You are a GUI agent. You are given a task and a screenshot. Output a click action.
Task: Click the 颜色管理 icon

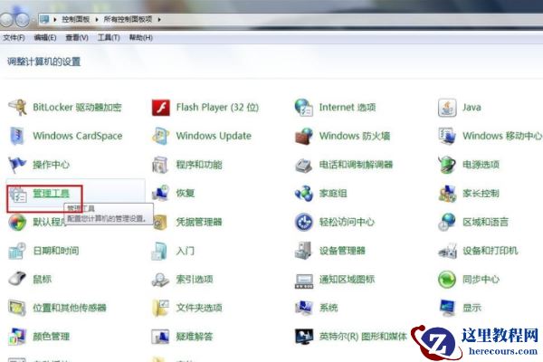tap(17, 337)
